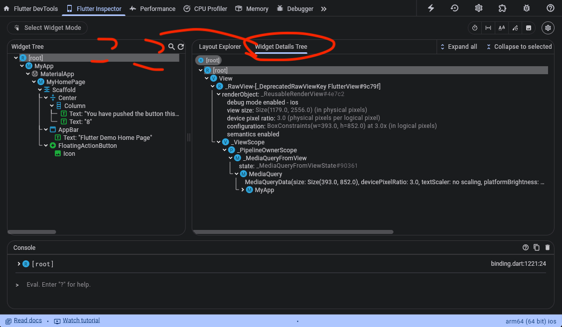This screenshot has height=327, width=562.
Task: Show more tabs via overflow chevrons
Action: (324, 9)
